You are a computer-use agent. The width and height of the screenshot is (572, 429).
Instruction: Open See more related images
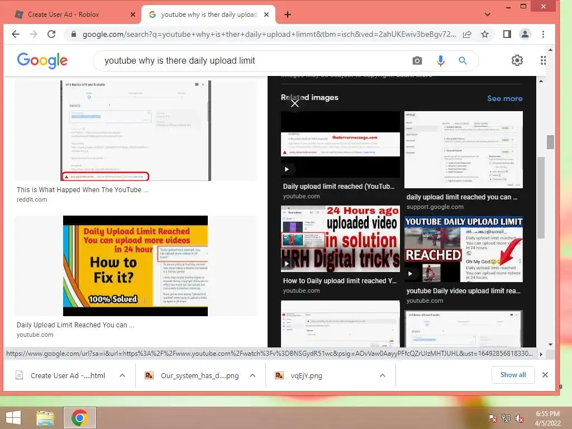coord(504,98)
